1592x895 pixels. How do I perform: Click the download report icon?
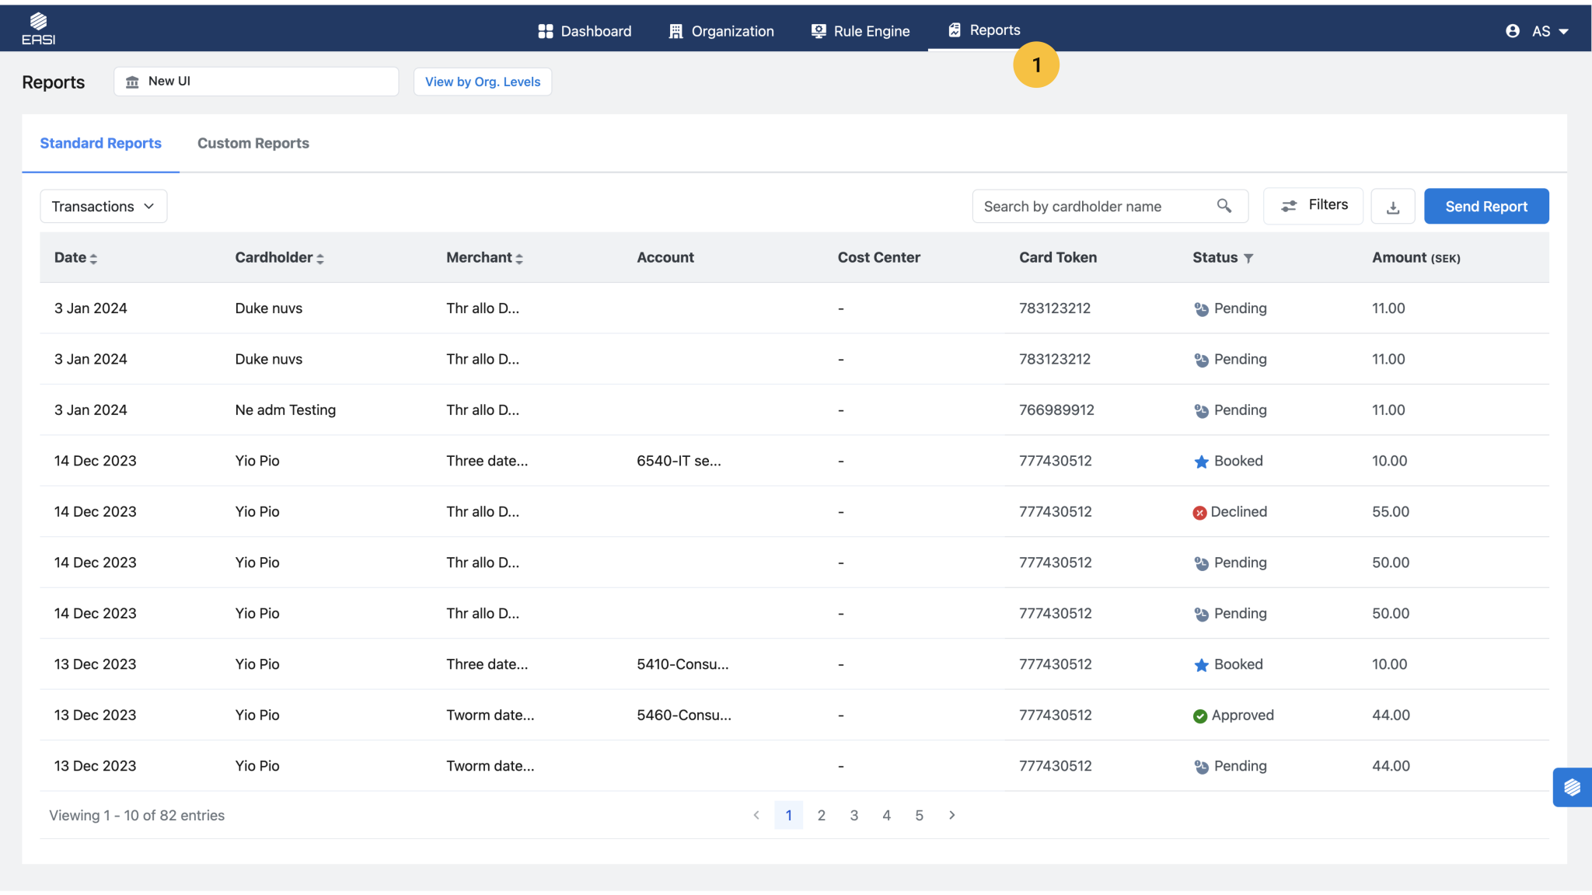click(x=1392, y=207)
